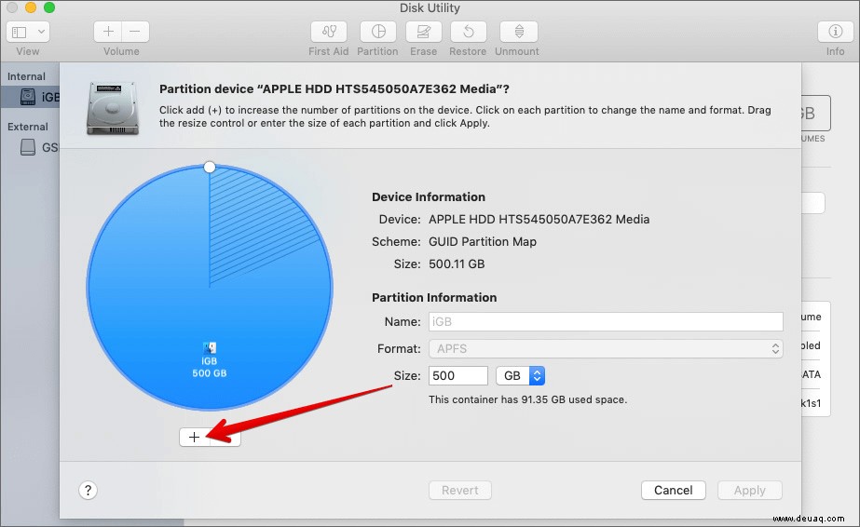Open the Info toolbar button
This screenshot has height=527, width=860.
coord(836,32)
